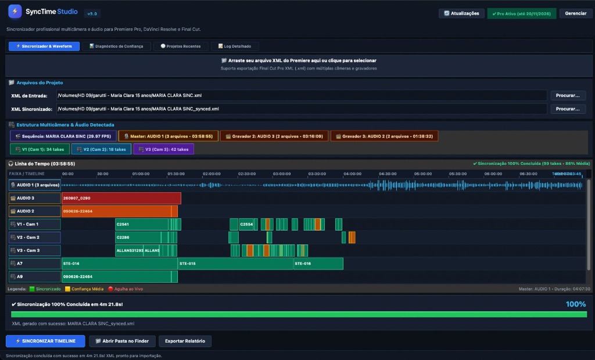The width and height of the screenshot is (595, 360).
Task: Open the Gerenciar license manager
Action: [x=576, y=13]
